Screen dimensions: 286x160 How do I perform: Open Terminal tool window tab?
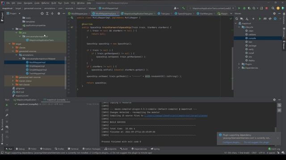pos(73,149)
